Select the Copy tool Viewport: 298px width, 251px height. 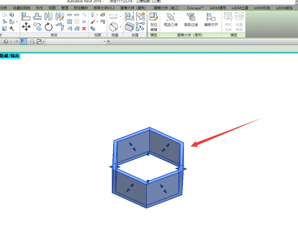(37, 27)
